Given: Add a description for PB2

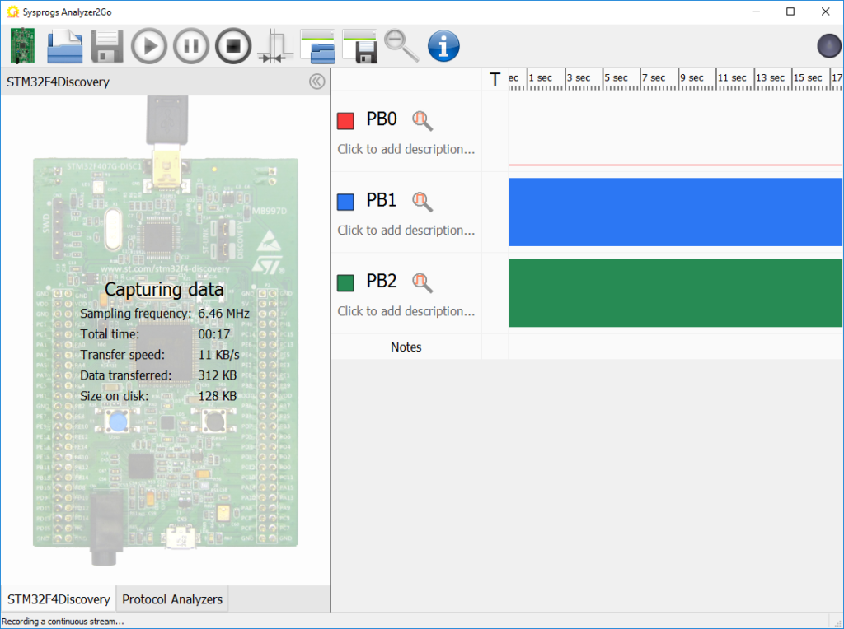Looking at the screenshot, I should 406,311.
